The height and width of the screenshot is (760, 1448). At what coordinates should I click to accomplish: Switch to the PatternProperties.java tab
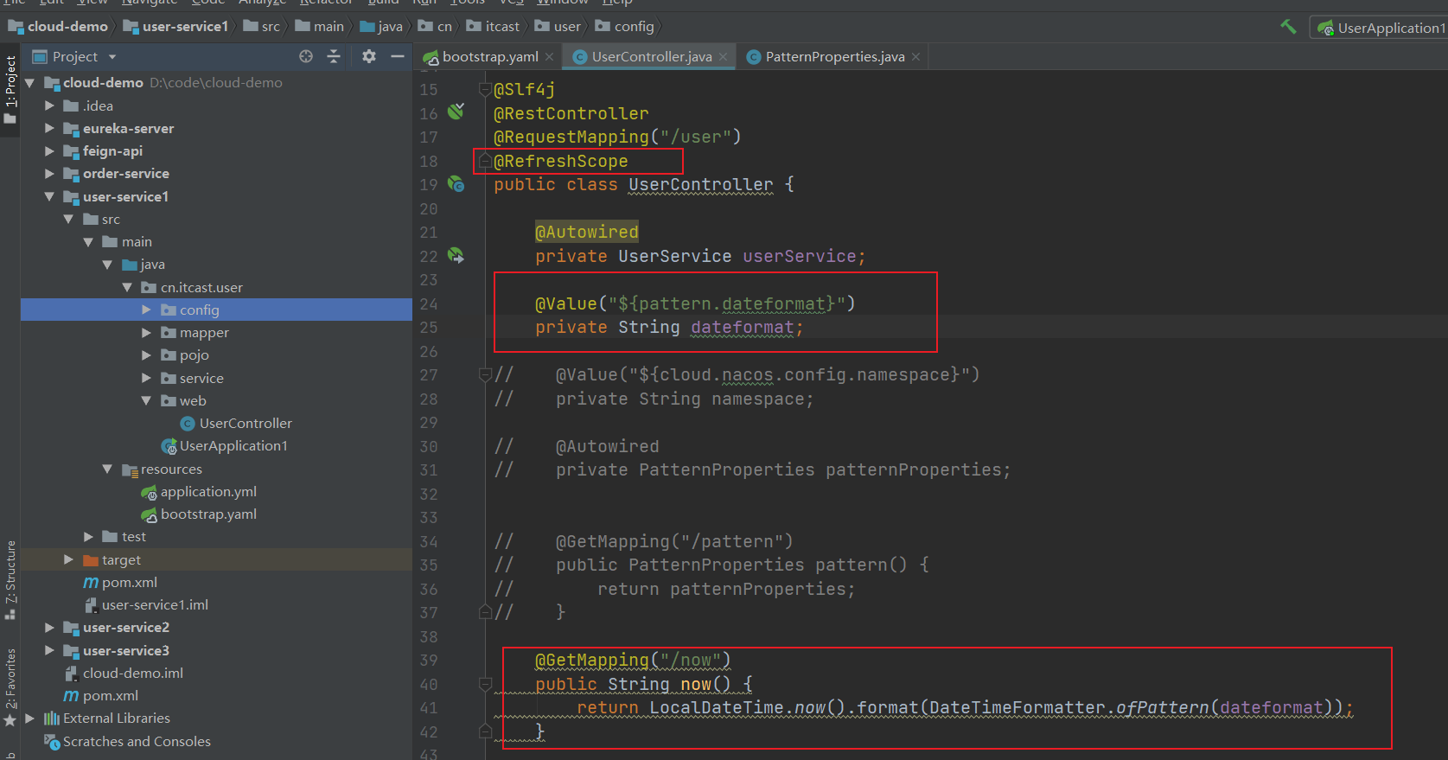[x=835, y=57]
